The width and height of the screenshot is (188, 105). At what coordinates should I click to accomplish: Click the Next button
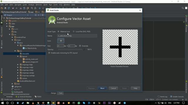(x=102, y=88)
